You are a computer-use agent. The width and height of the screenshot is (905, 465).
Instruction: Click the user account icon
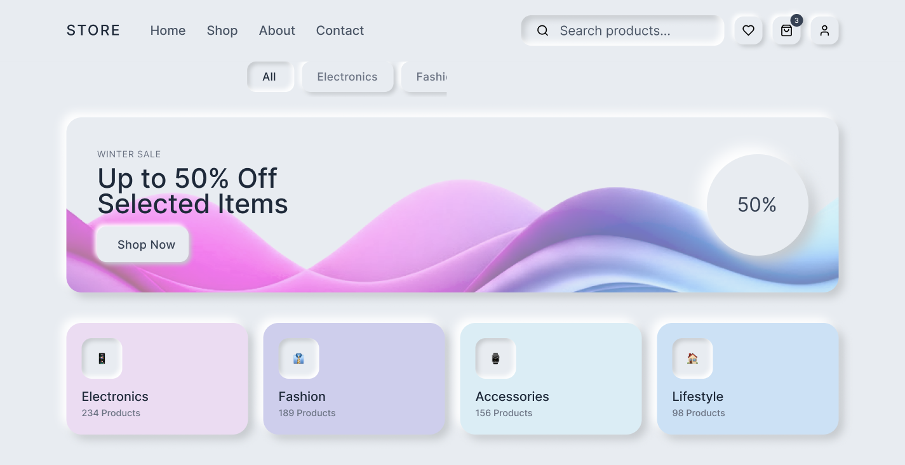click(x=824, y=30)
